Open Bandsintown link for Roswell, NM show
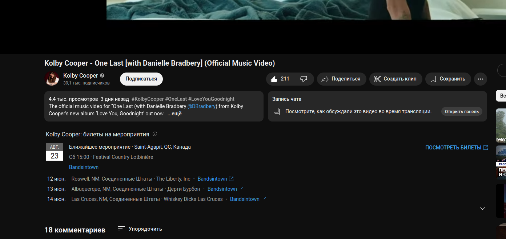The image size is (506, 239). 215,179
